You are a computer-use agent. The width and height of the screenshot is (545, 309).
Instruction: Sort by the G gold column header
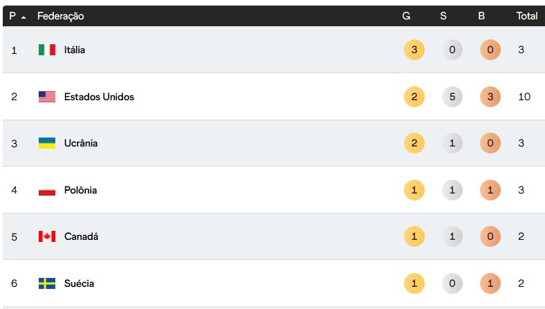tap(406, 16)
